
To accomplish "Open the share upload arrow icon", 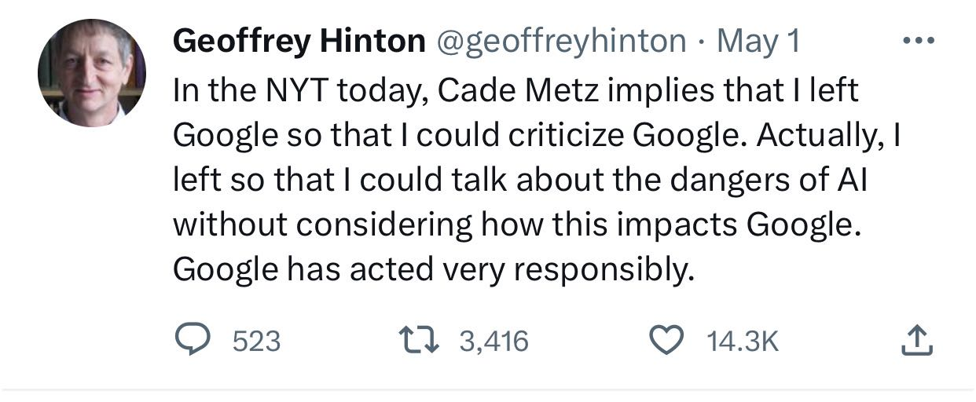I will 915,339.
